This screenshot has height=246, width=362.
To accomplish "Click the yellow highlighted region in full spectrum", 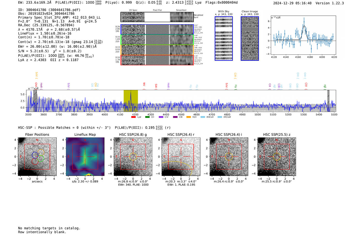I will tap(131, 101).
